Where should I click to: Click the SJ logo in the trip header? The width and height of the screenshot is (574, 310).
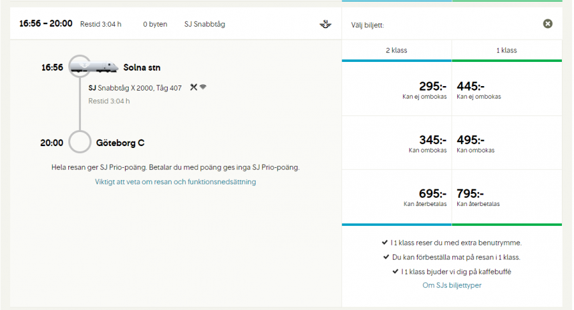point(325,24)
